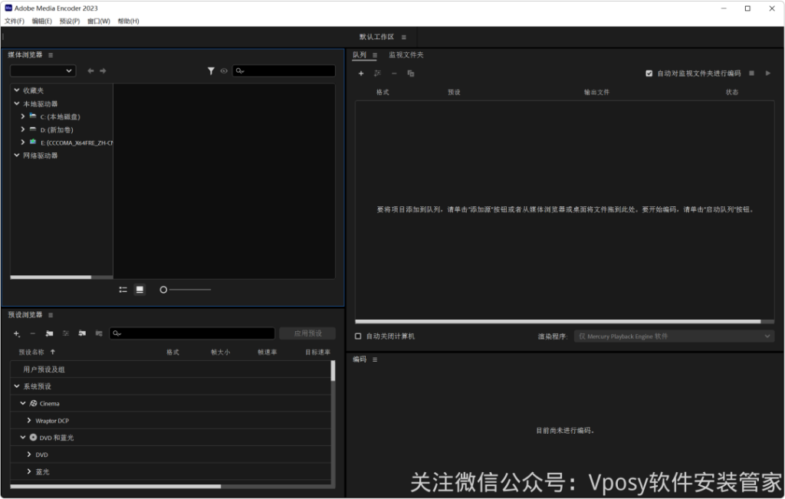The image size is (785, 499).
Task: Switch to the 队列 tab
Action: point(359,55)
